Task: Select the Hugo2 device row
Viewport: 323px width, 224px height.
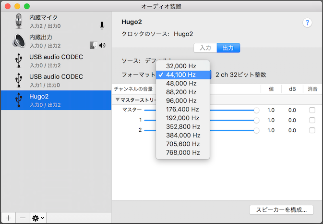Action: pyautogui.click(x=56, y=100)
